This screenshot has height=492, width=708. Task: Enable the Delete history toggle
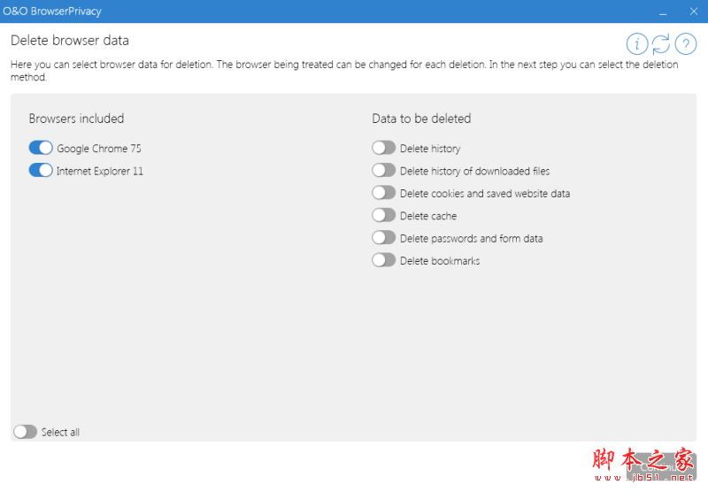(384, 148)
